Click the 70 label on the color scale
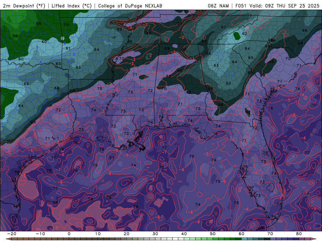This screenshot has width=322, height=241. pos(270,234)
